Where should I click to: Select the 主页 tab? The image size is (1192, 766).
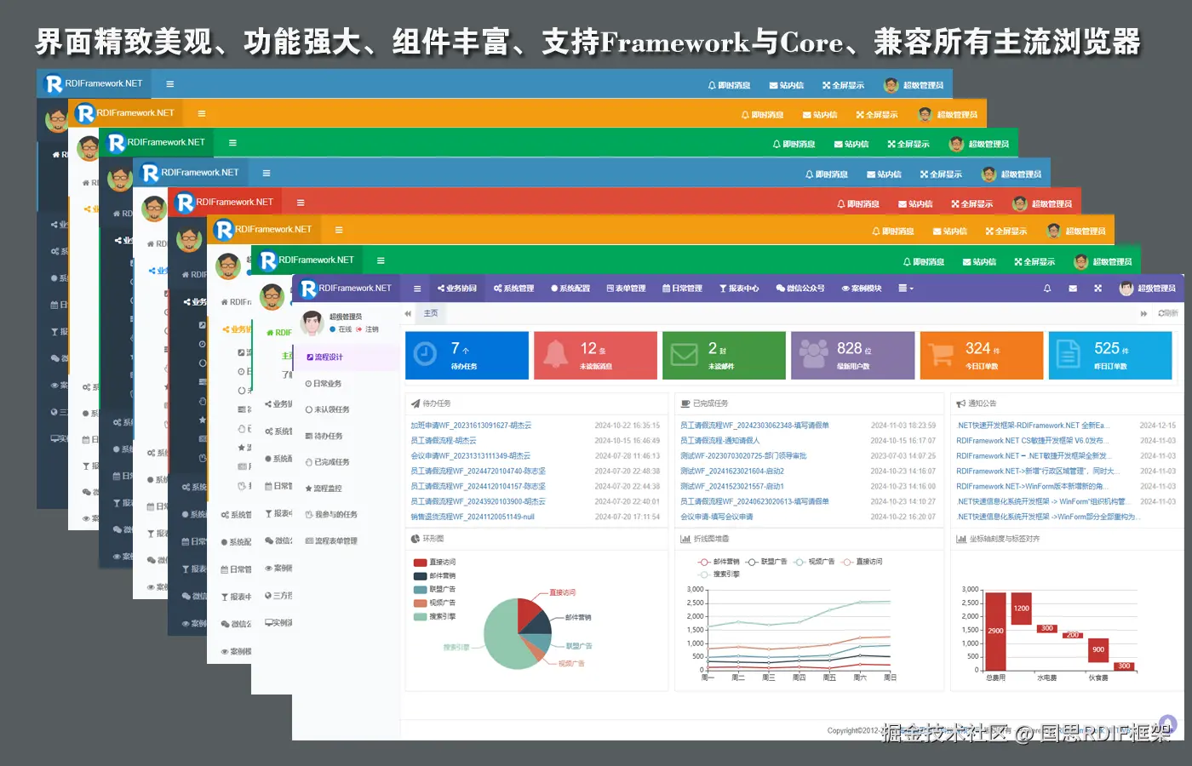click(431, 313)
